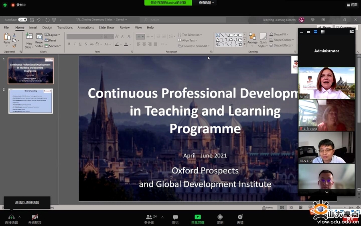
Task: Expand the Layout dropdown
Action: click(52, 35)
